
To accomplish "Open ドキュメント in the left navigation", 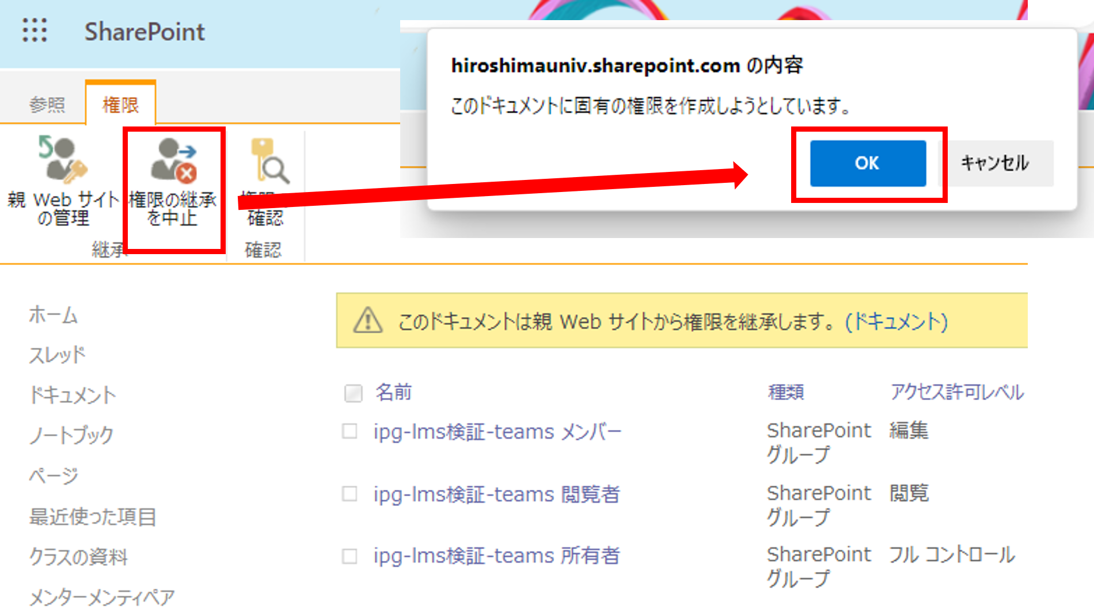I will 73,395.
